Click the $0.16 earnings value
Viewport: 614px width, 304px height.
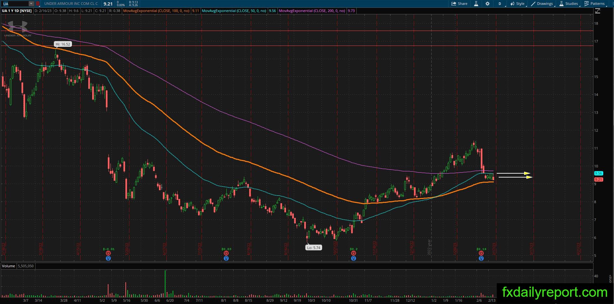(481, 249)
